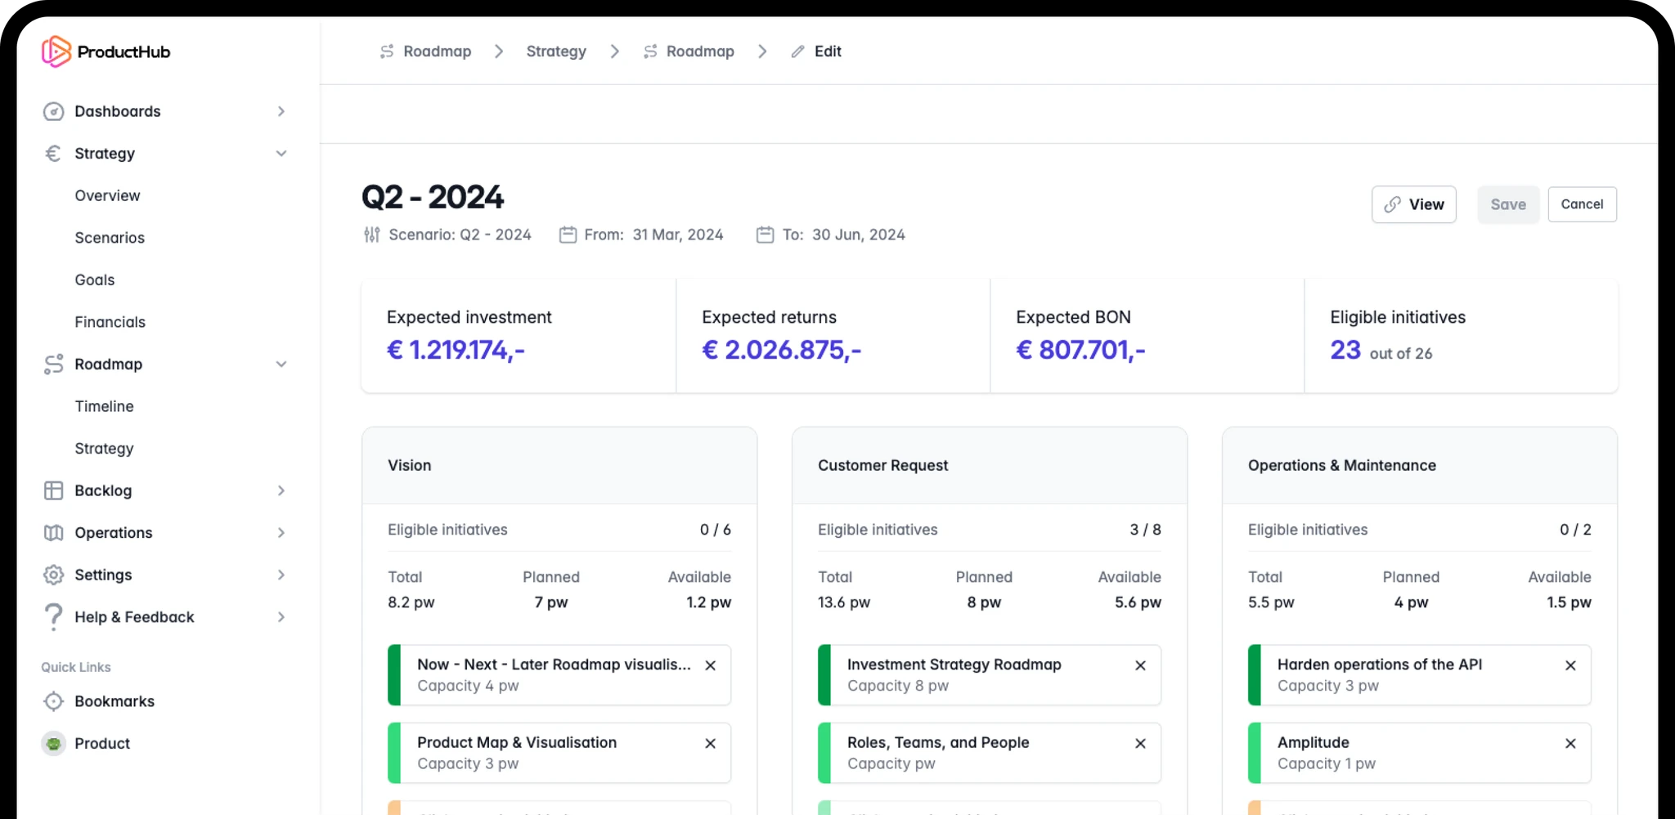Click the Settings gear icon
This screenshot has height=819, width=1675.
53,575
